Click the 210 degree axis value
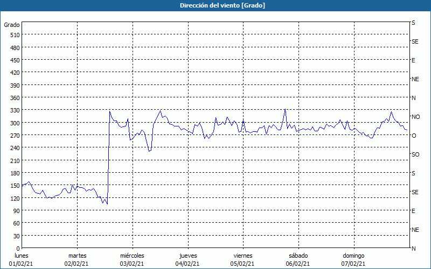Viewport: 431px width, 269px height. tap(15, 160)
